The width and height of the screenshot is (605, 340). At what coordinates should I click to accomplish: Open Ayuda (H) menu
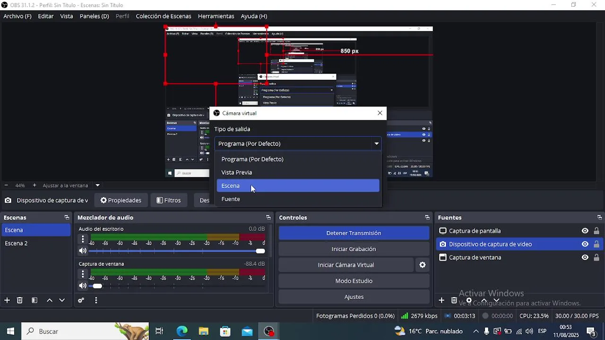(254, 16)
